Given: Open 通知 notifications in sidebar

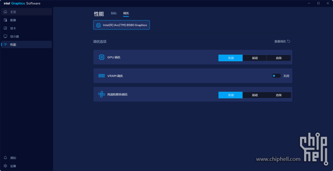Looking at the screenshot, I should coord(27,158).
